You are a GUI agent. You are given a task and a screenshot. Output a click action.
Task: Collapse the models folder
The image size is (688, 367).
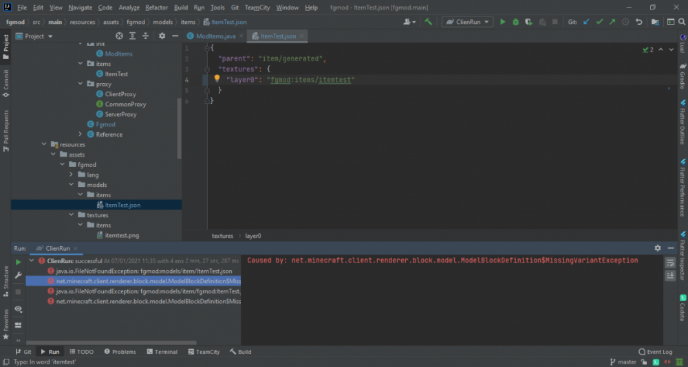coord(71,185)
